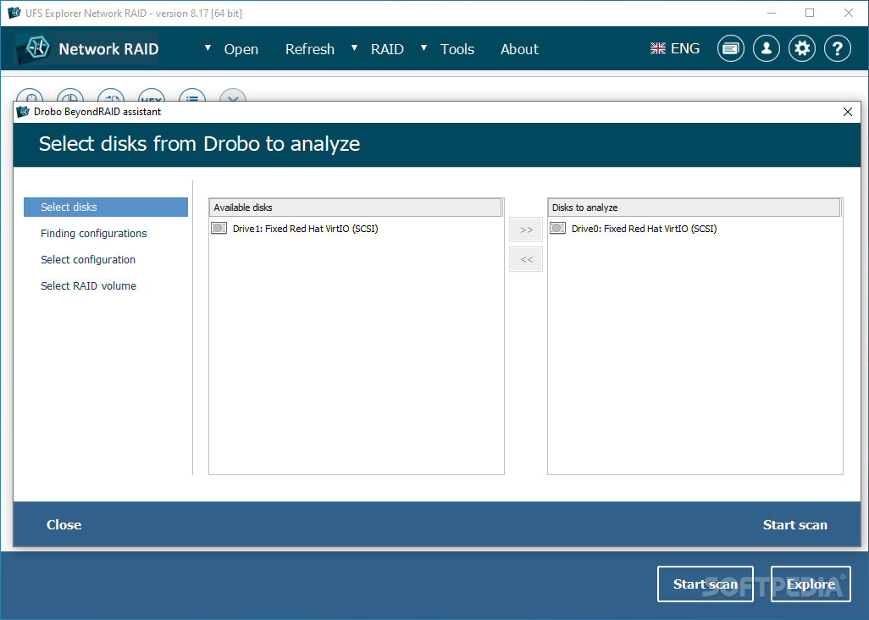Click the Drive0 disk icon in Disks to analyze
This screenshot has width=869, height=620.
click(557, 229)
